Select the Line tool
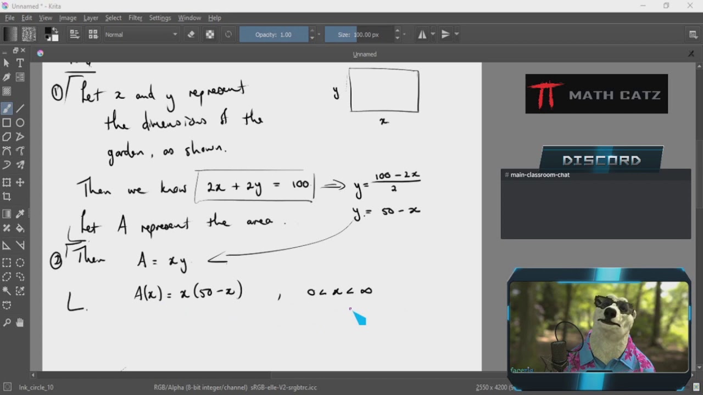The image size is (703, 395). click(20, 108)
